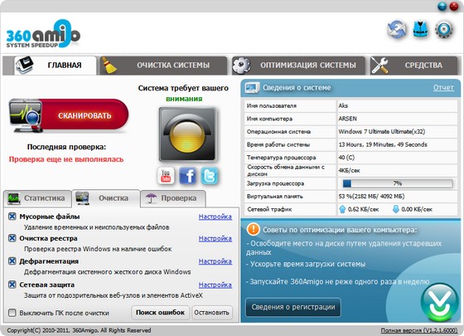Open the Отчет link
This screenshot has width=464, height=336.
pyautogui.click(x=443, y=88)
